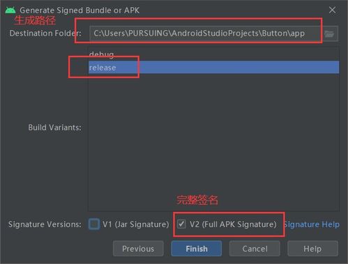Click the dialog title Generate Signed Bundle or APK
Viewport: 348px width, 264px height.
tap(80, 10)
